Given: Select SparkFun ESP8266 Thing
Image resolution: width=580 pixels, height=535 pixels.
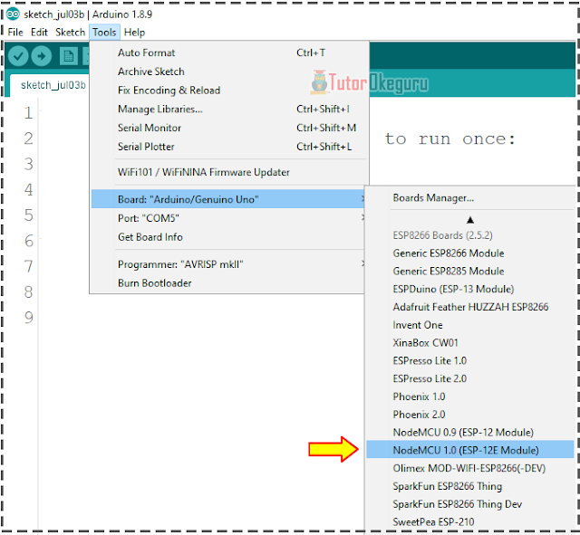Looking at the screenshot, I should point(469,486).
